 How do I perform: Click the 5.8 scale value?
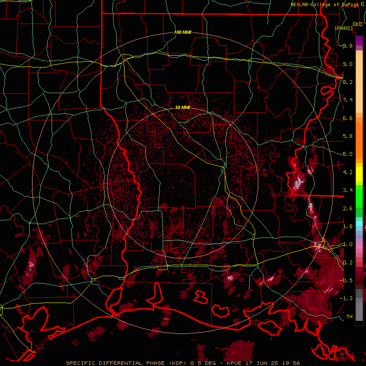coord(348,136)
